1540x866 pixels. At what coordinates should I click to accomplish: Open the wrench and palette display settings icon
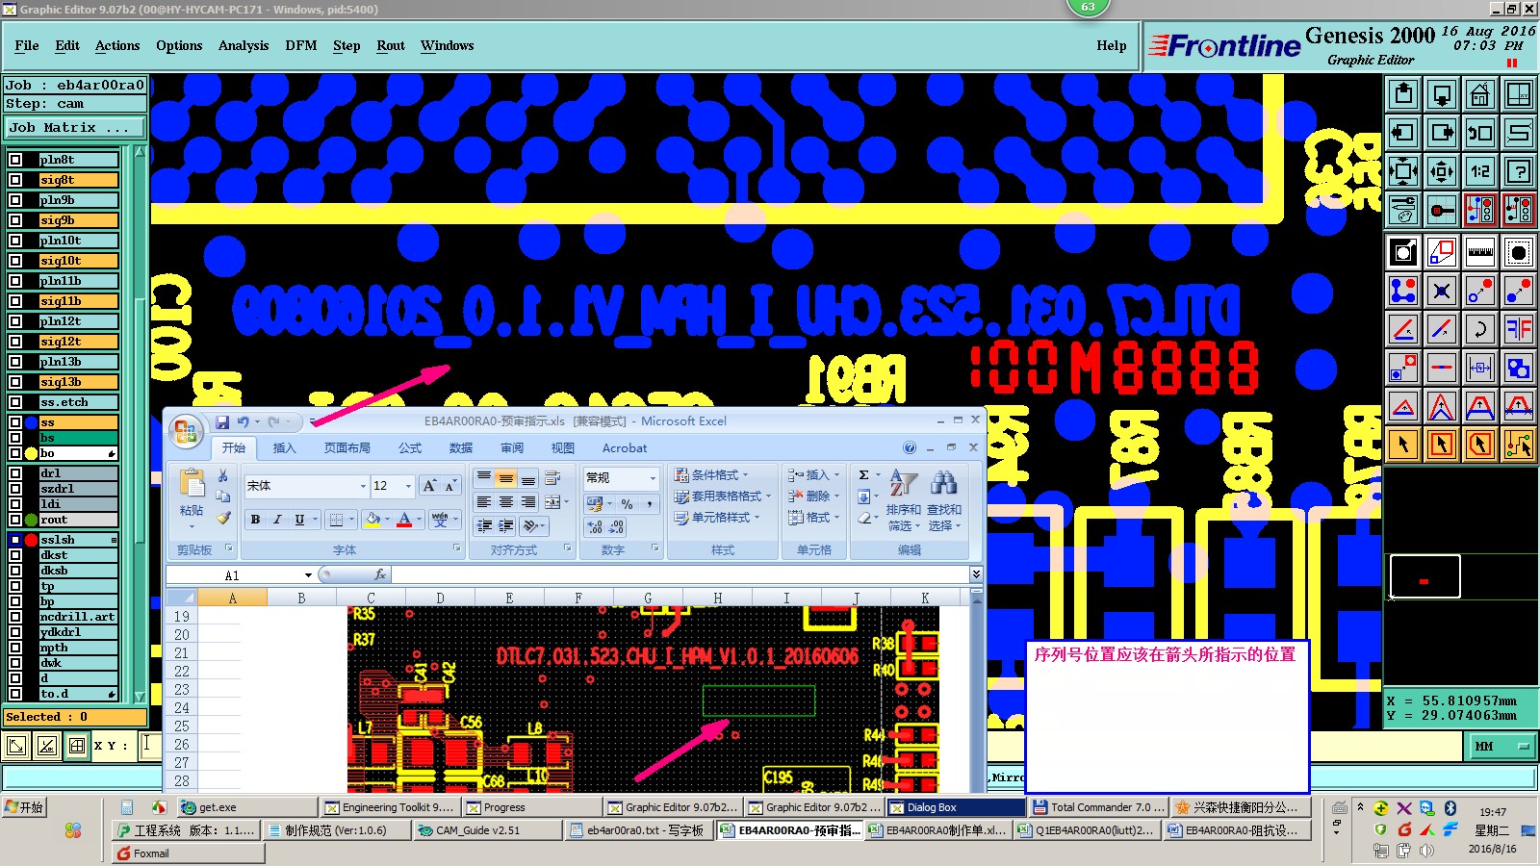pyautogui.click(x=1403, y=210)
